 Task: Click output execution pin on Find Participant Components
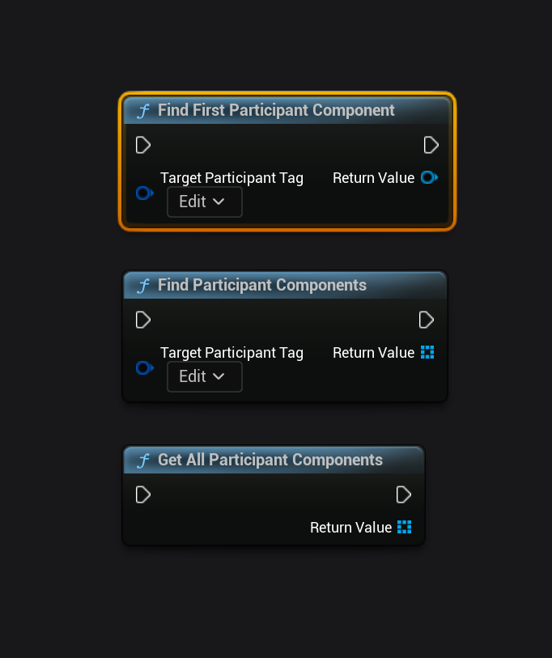427,320
